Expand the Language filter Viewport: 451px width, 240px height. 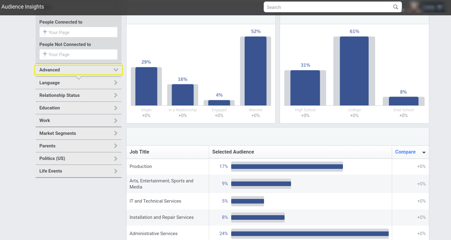click(x=79, y=83)
